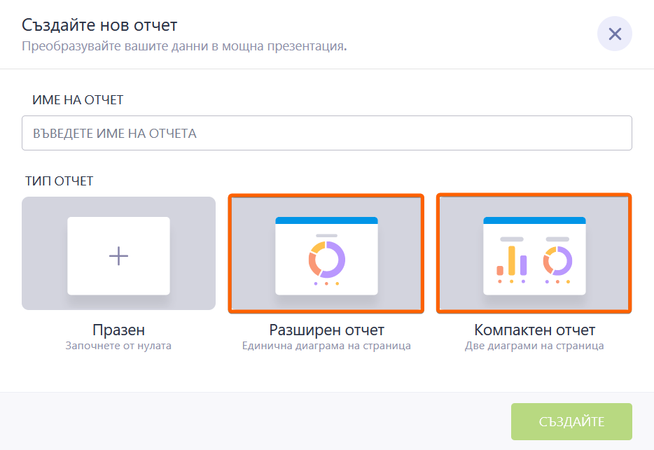Click the "ИМЕ НА ОТЧЕТ" field label
Screen dimensions: 654x450
pyautogui.click(x=78, y=100)
